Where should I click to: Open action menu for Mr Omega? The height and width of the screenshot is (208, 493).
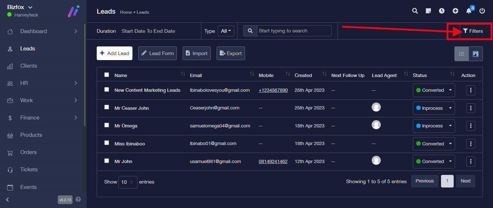pyautogui.click(x=471, y=126)
